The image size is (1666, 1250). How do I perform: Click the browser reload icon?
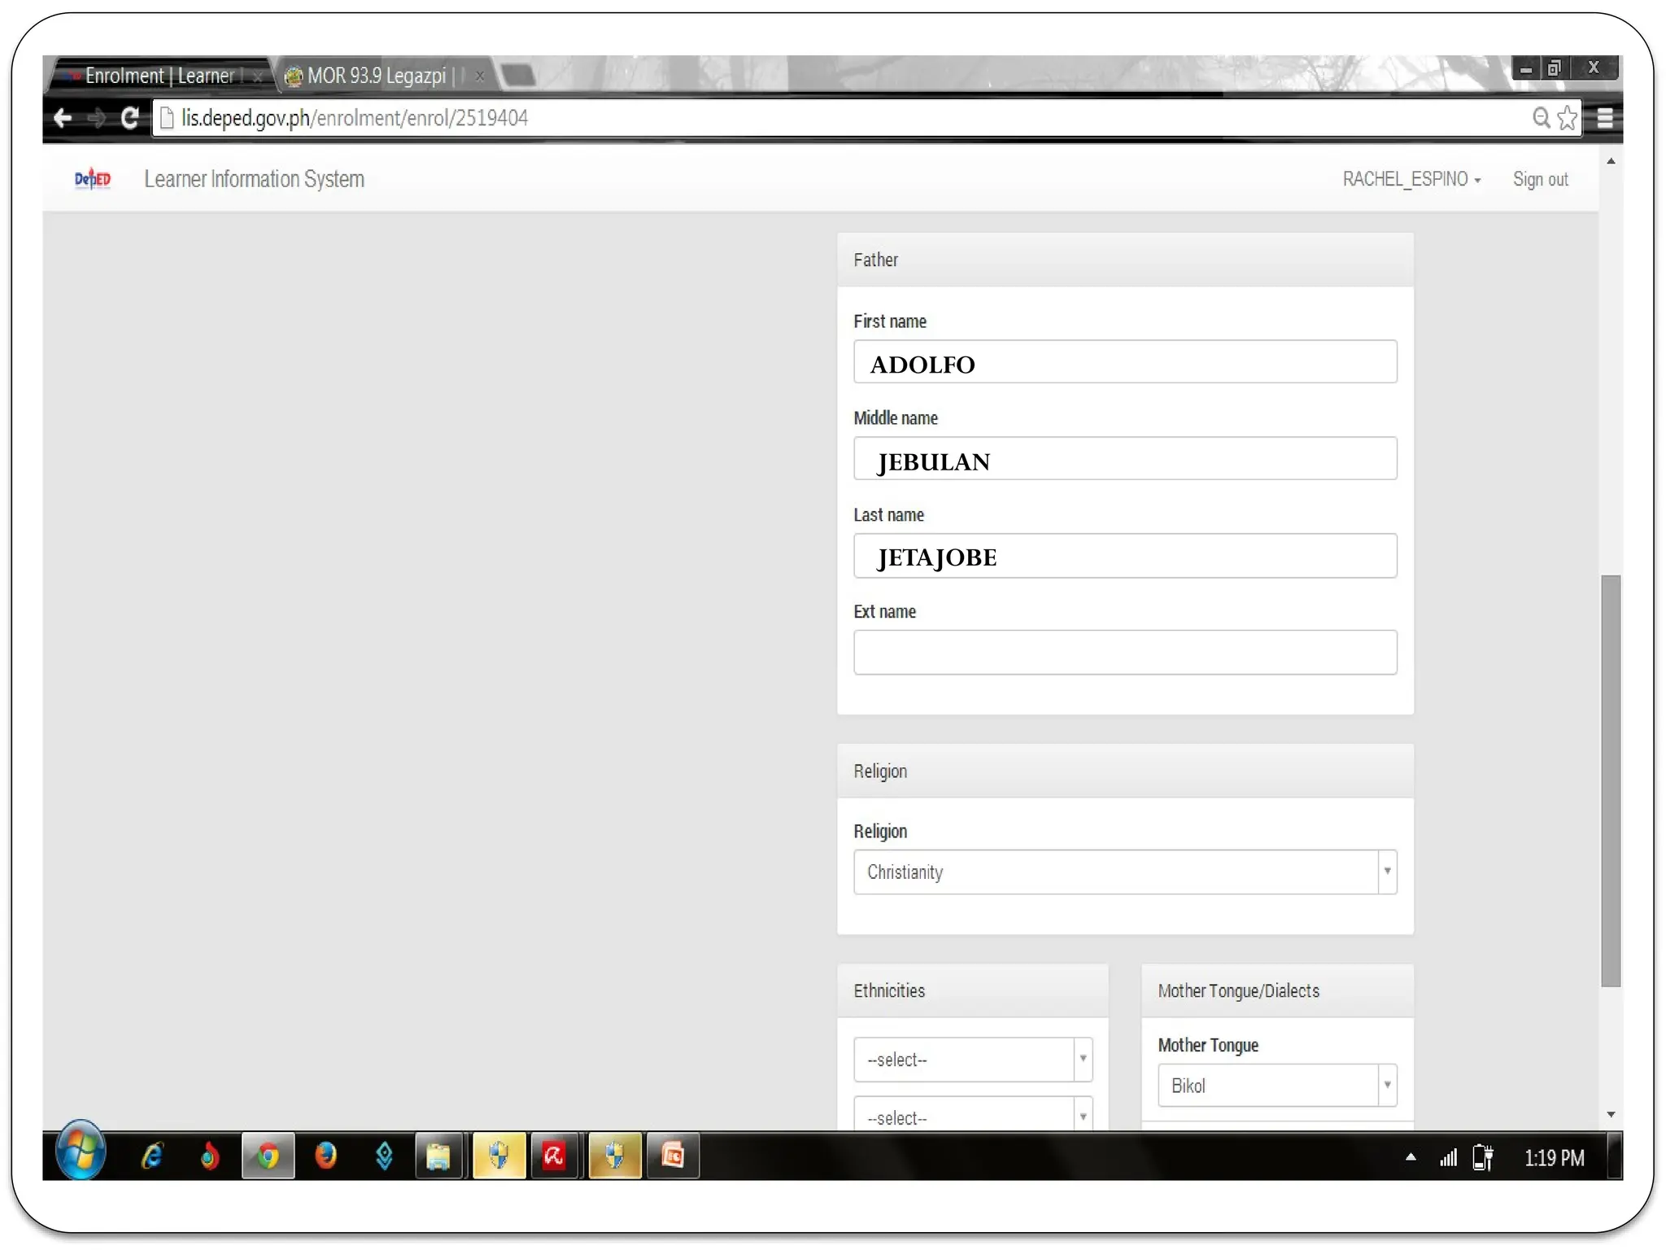[x=129, y=119]
